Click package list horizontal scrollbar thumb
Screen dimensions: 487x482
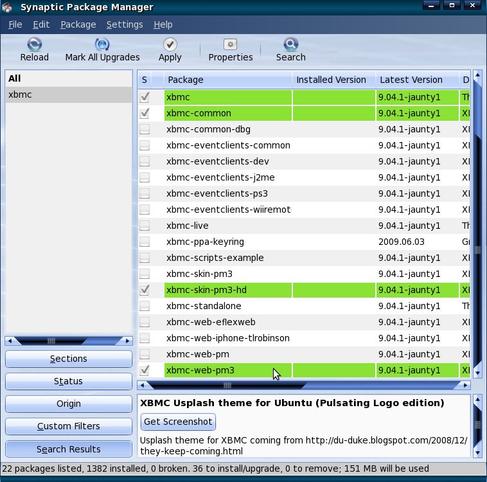tap(227, 386)
